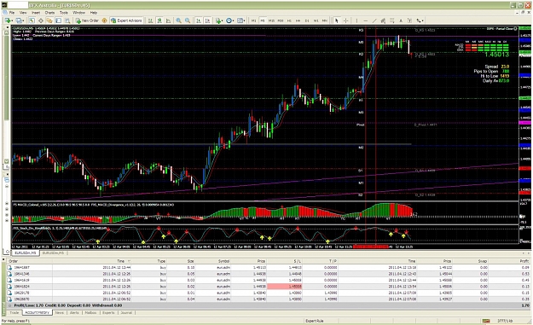Open the Insert menu
Screen dimensions: 533x325
[x=36, y=13]
